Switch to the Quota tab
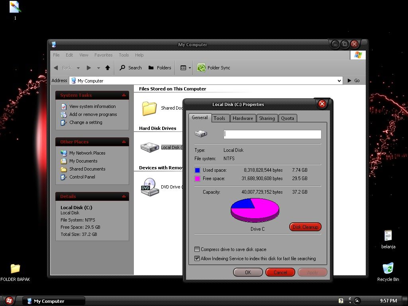 coord(288,118)
